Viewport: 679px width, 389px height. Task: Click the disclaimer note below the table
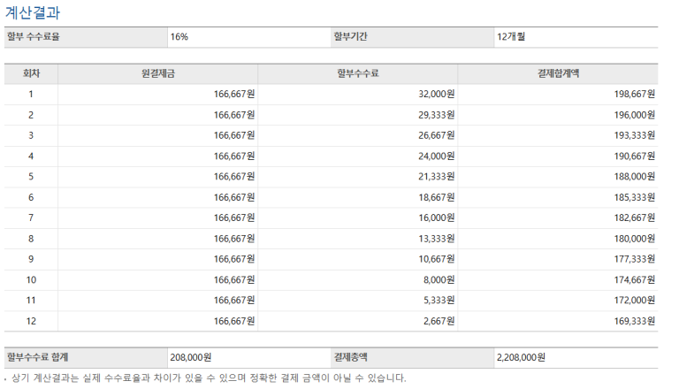[205, 378]
